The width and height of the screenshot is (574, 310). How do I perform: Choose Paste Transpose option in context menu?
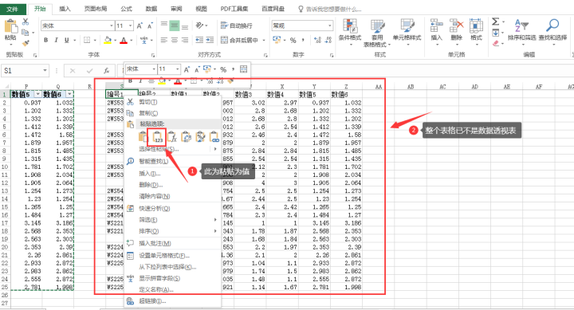tap(186, 137)
